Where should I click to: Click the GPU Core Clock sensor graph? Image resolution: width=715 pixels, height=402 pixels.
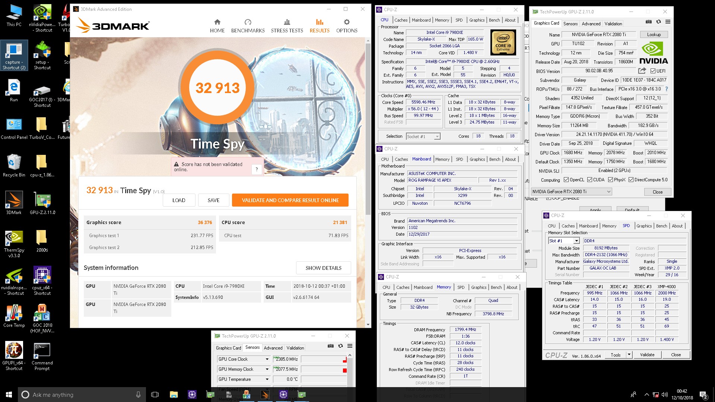pos(324,359)
